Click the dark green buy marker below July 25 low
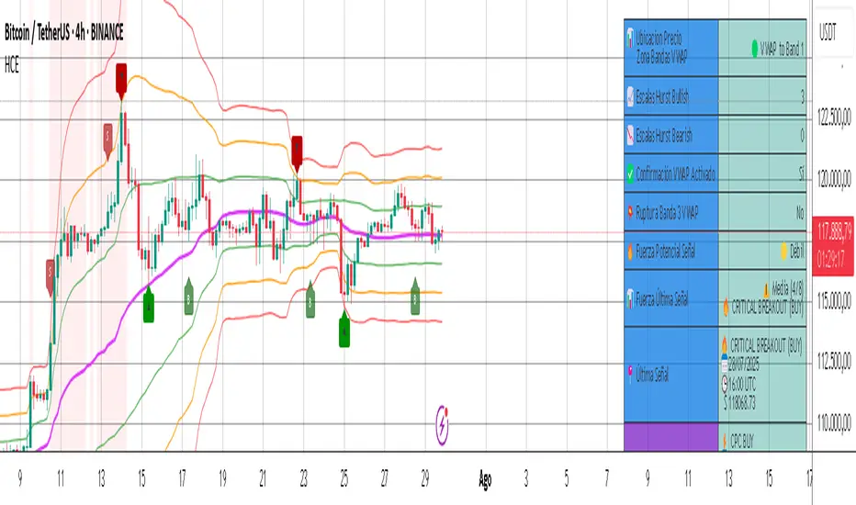The image size is (856, 505). (x=344, y=328)
